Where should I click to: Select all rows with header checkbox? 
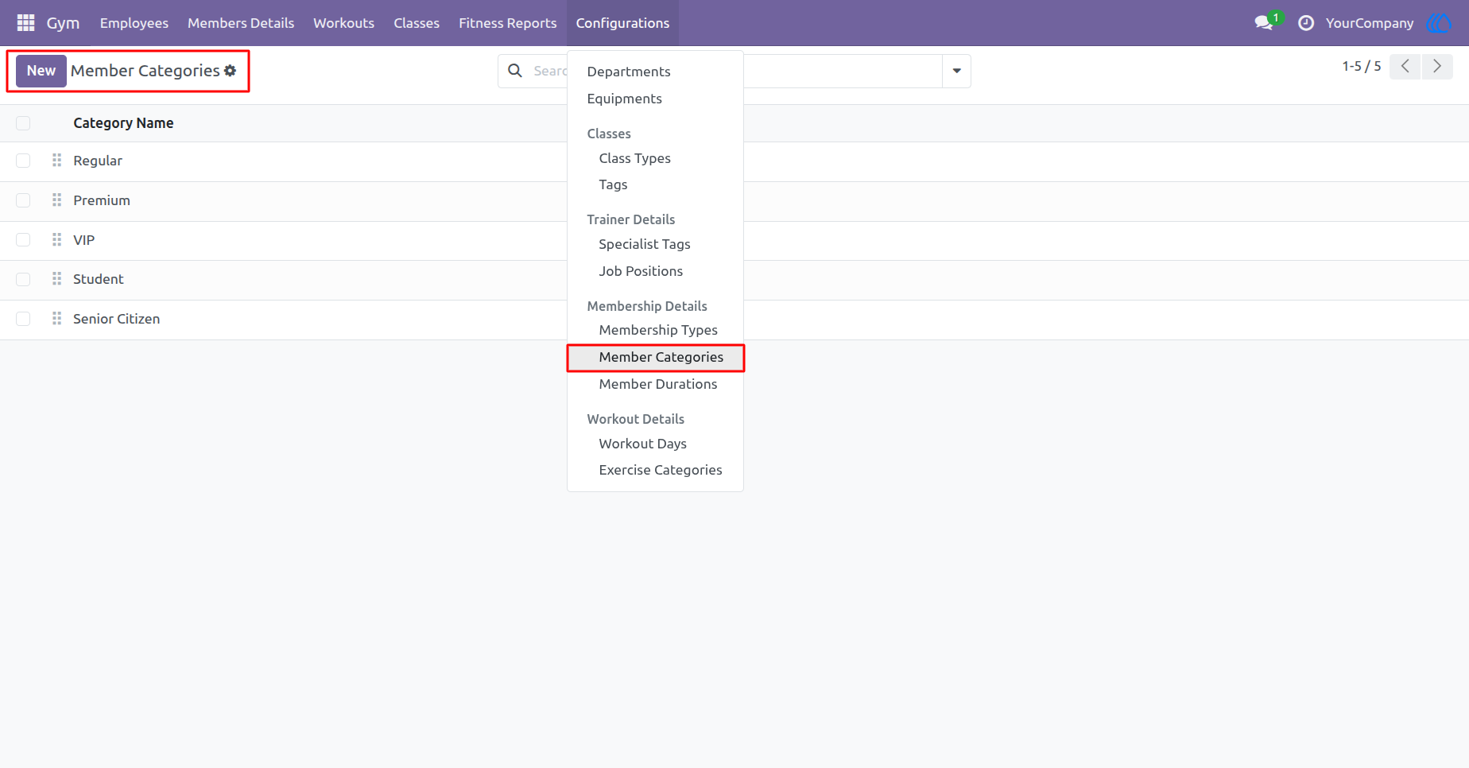click(23, 123)
